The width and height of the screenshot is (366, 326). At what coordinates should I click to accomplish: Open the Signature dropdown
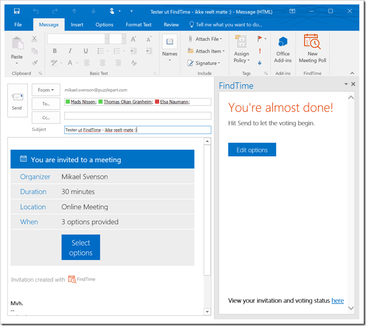pyautogui.click(x=204, y=63)
